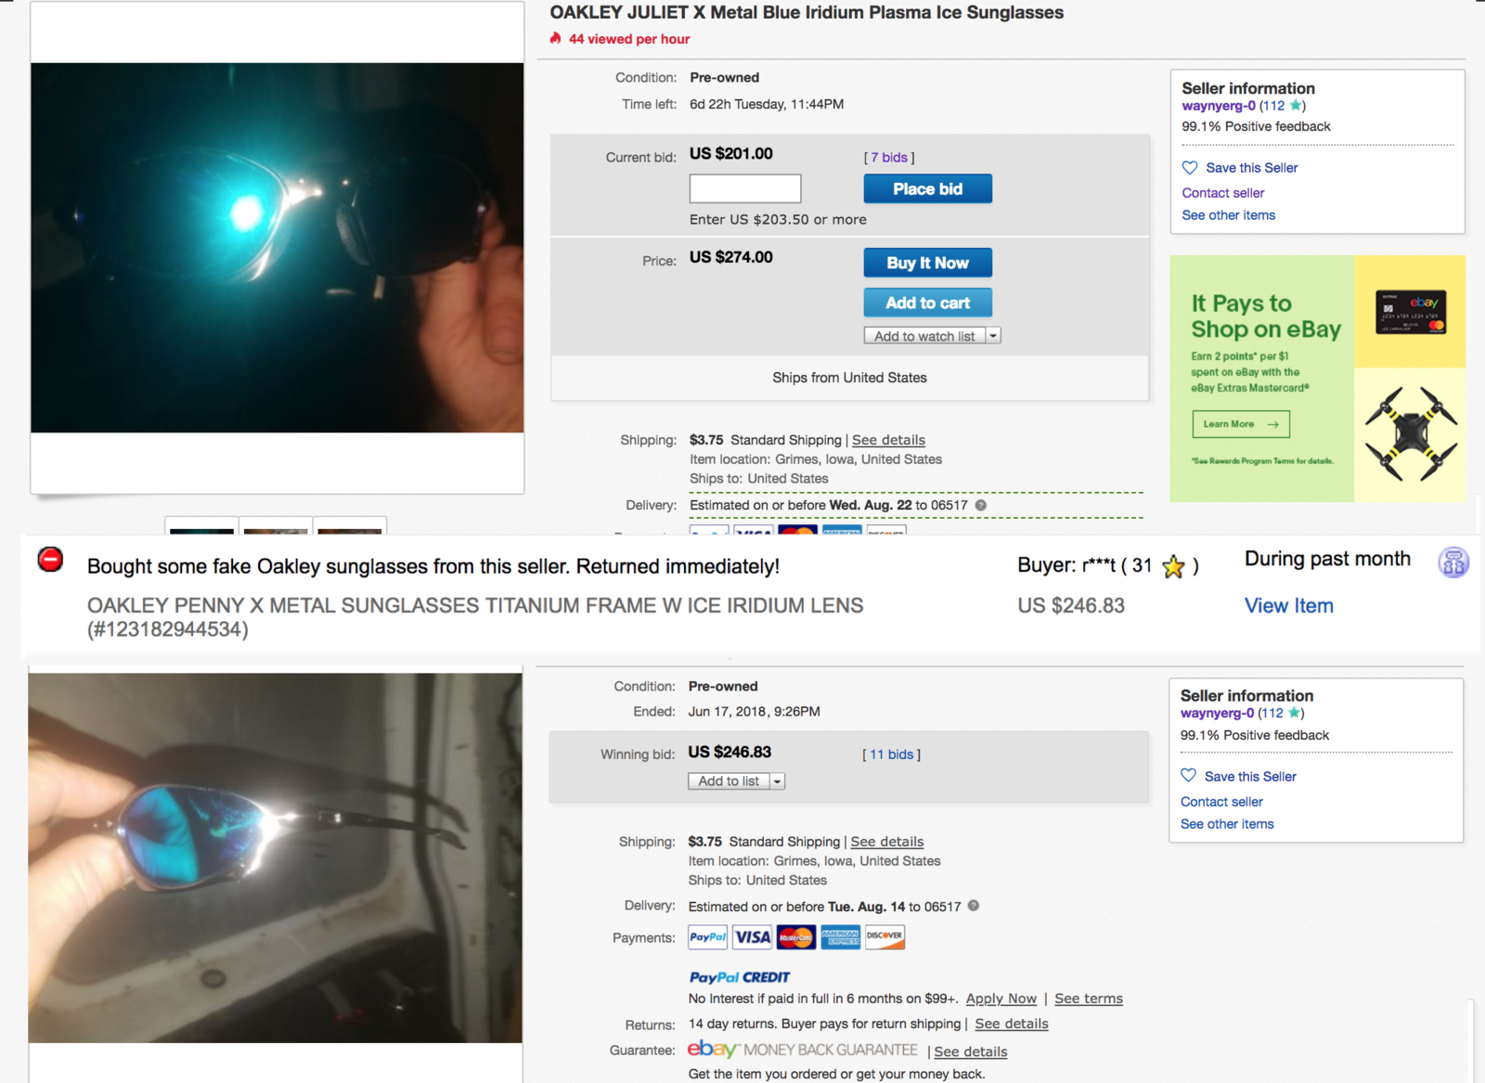This screenshot has height=1083, width=1485.
Task: Click Learn More in the eBay Mastercard ad
Action: click(1241, 424)
